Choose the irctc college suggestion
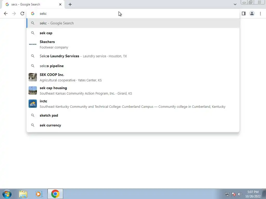The height and width of the screenshot is (199, 266). (133, 104)
